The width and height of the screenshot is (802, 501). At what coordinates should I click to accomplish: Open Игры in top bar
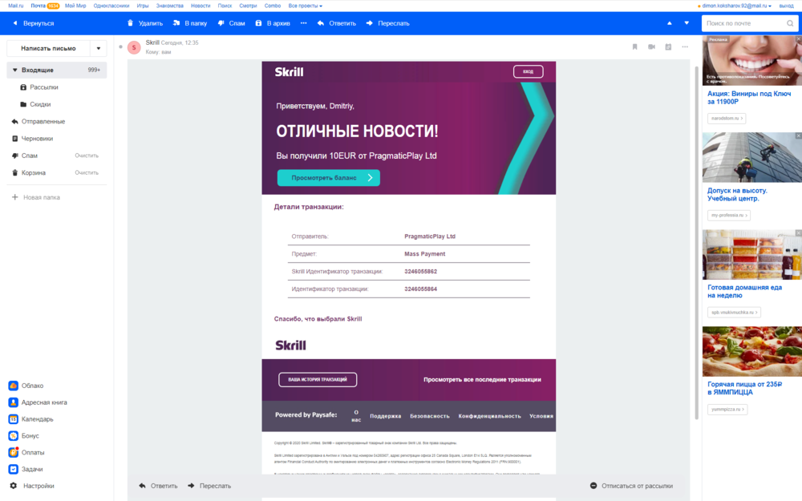point(143,6)
